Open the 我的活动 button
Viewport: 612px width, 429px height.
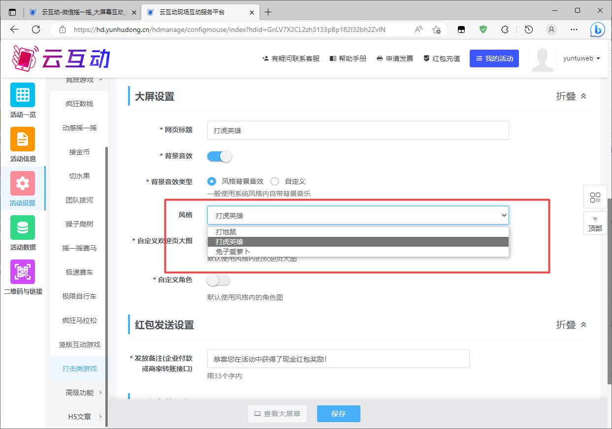494,58
